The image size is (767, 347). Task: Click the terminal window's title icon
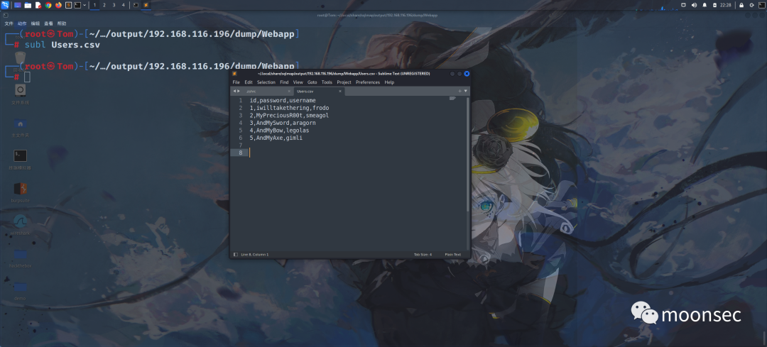[x=6, y=15]
